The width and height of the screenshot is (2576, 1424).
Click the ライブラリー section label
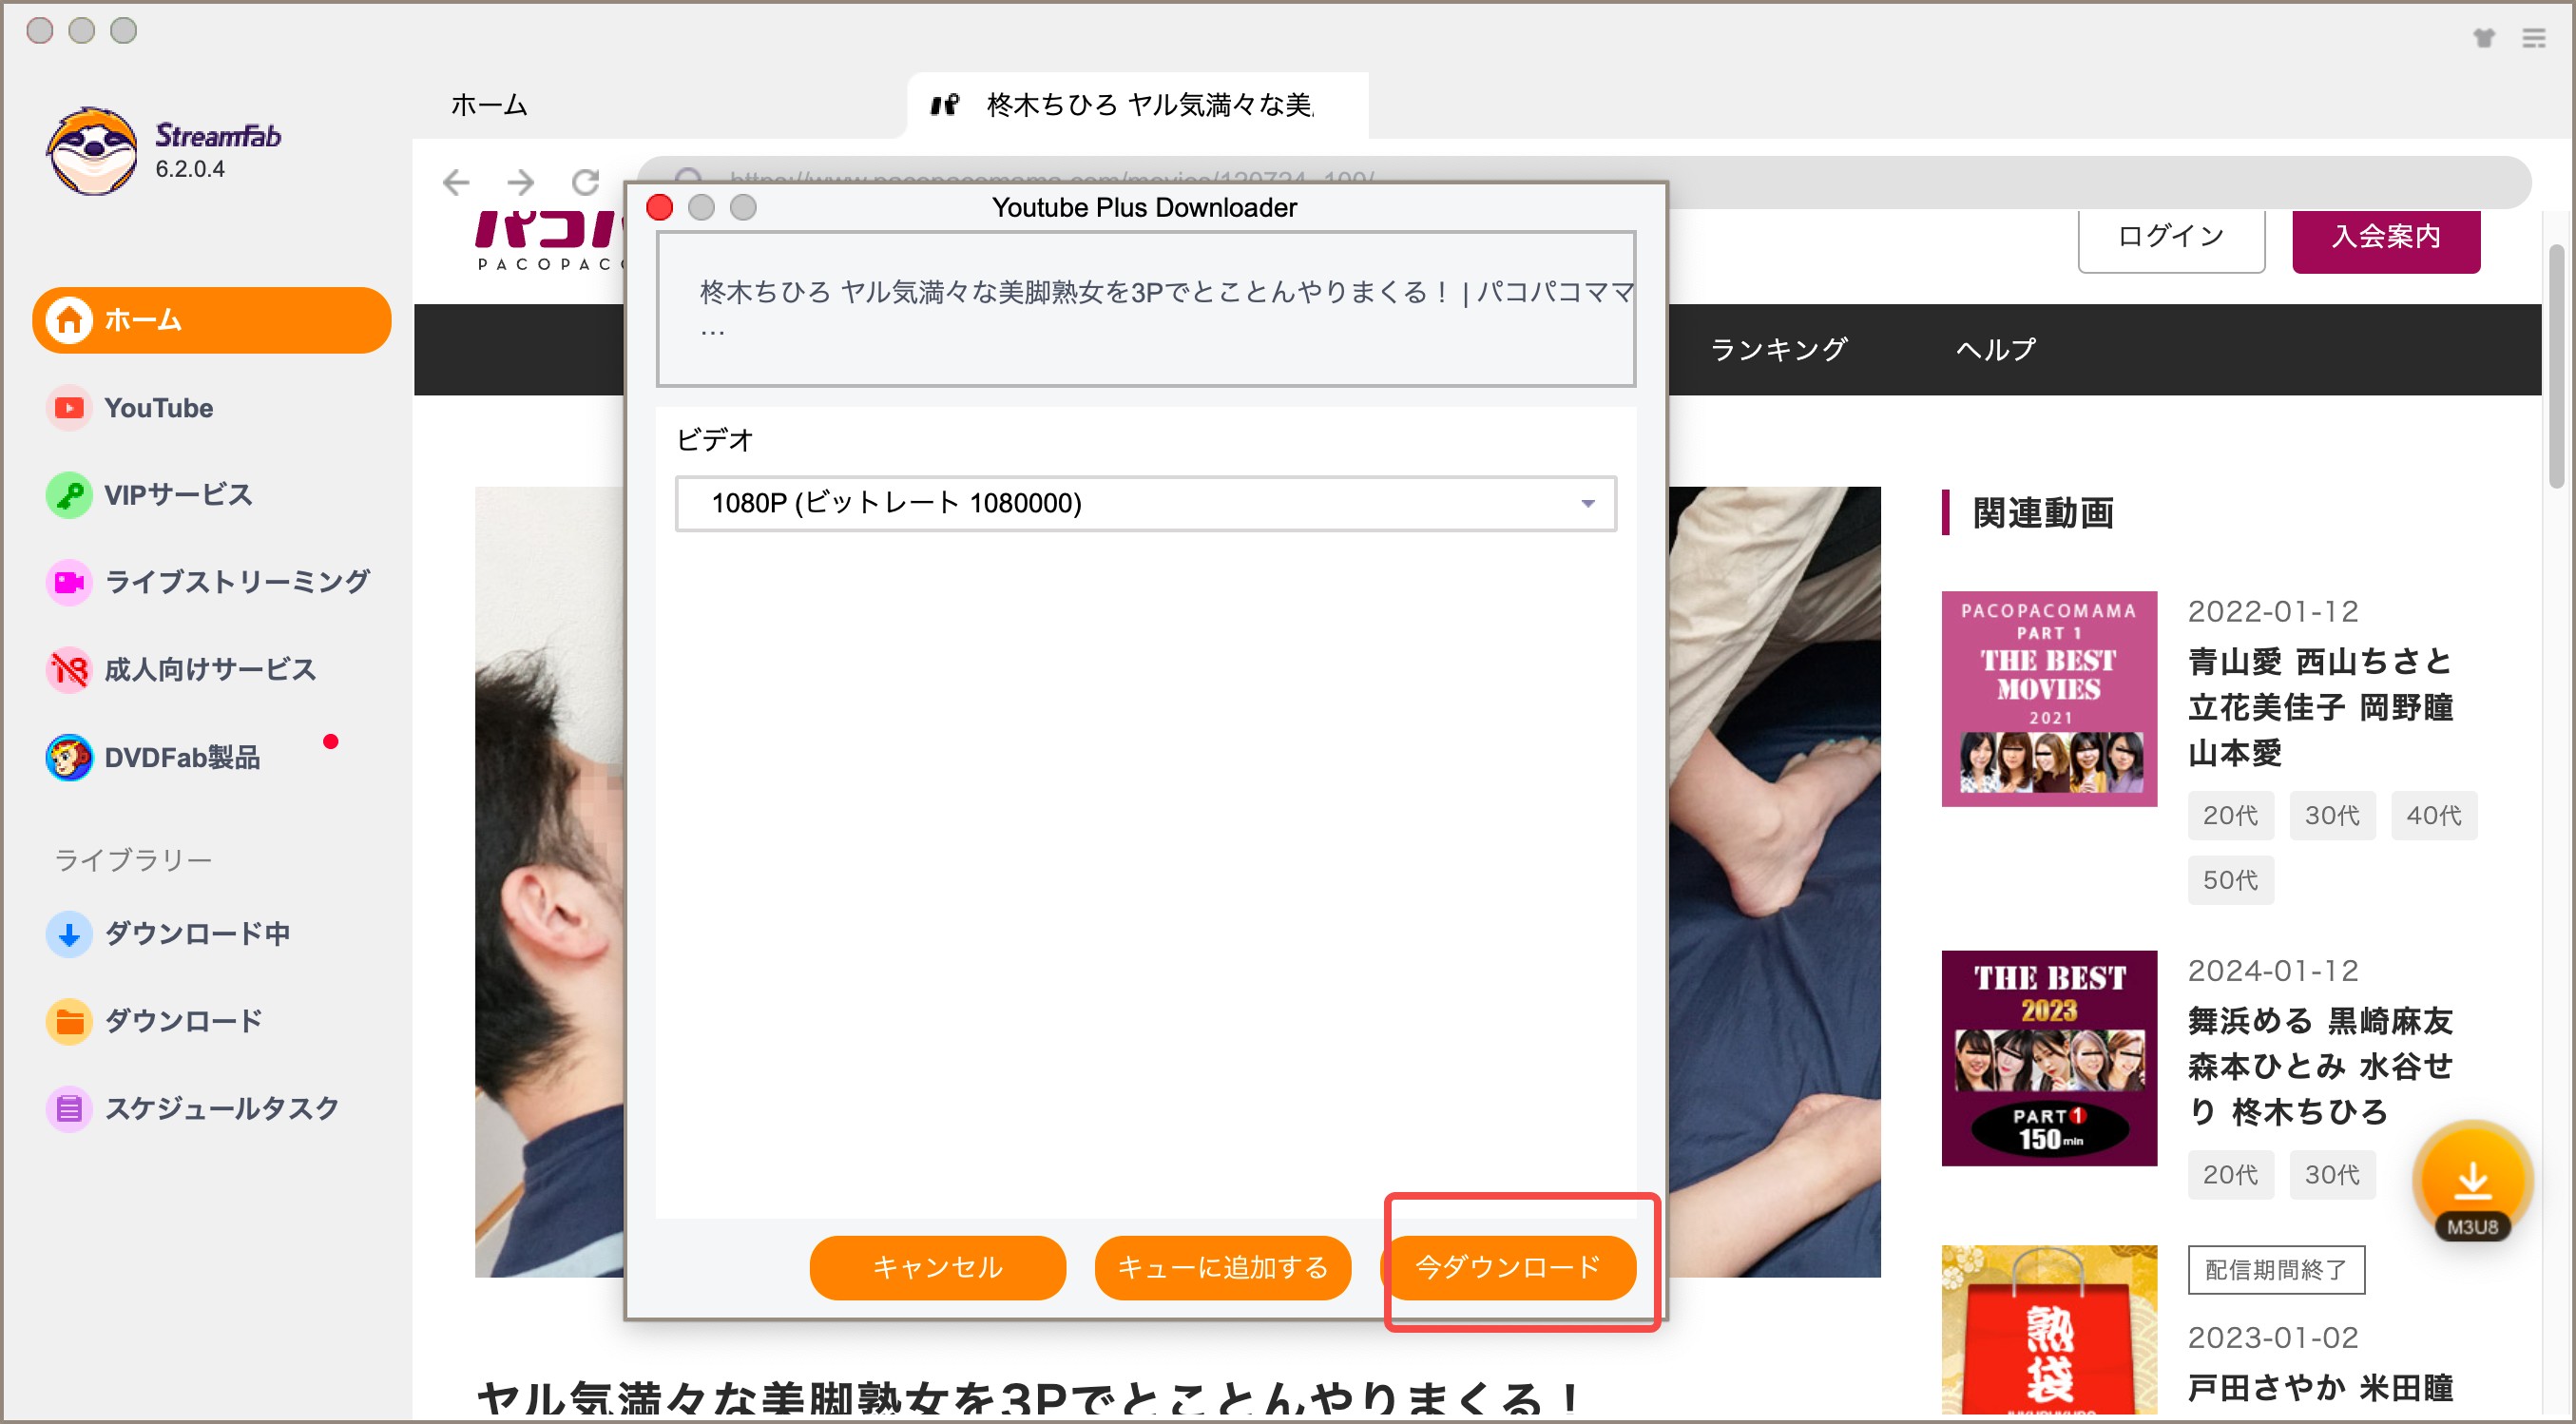pyautogui.click(x=133, y=860)
